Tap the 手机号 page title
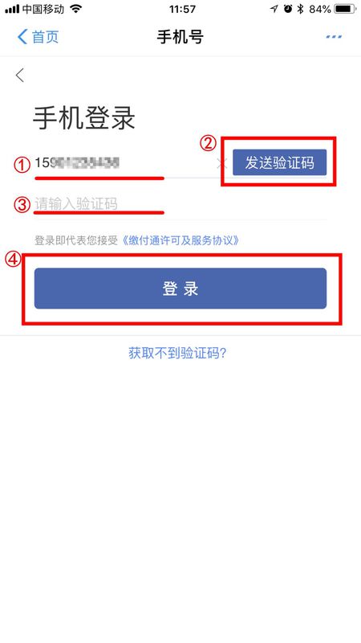The width and height of the screenshot is (361, 643). point(180,37)
